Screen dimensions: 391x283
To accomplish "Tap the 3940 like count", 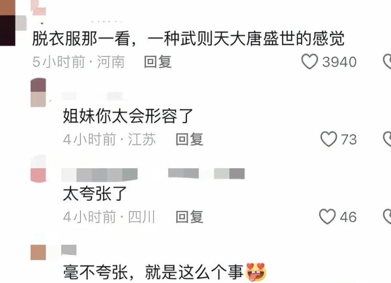I will pos(339,62).
